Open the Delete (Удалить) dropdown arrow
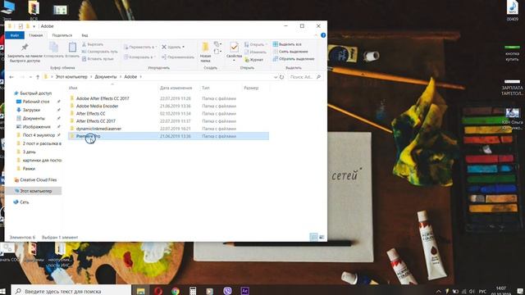 183,48
